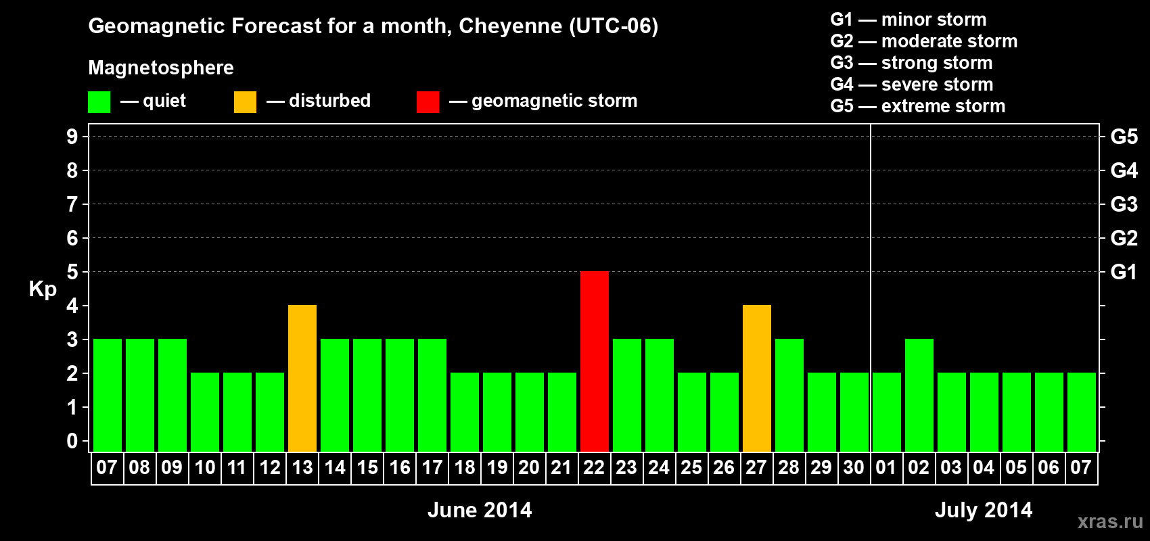
Task: Click the July 2014 month label
Action: [984, 510]
